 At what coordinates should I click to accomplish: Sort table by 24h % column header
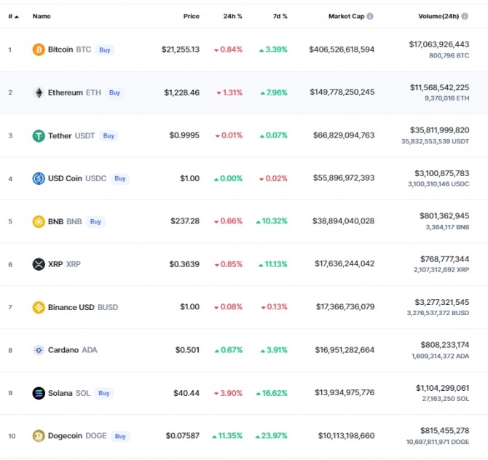click(x=232, y=16)
